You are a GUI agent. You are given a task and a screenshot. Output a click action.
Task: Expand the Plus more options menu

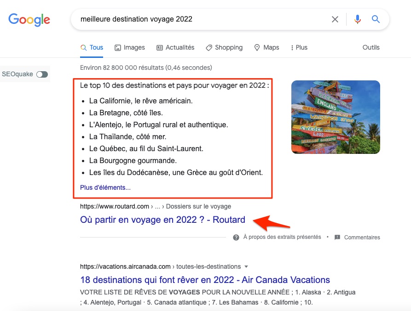click(299, 48)
